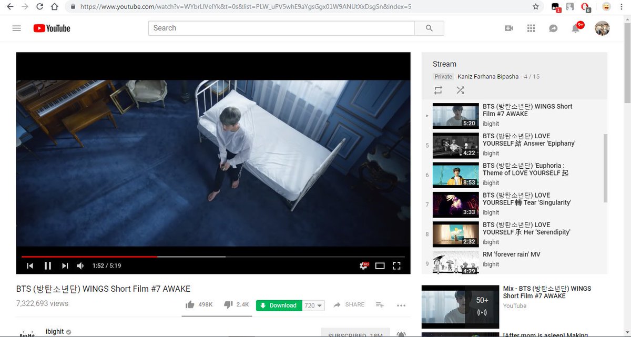Save video using add-to-playlist icon
This screenshot has height=337, width=631.
[x=380, y=305]
